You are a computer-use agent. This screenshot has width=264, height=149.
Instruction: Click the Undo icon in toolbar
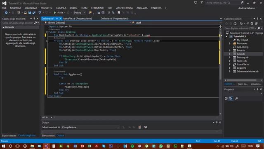click(x=40, y=13)
